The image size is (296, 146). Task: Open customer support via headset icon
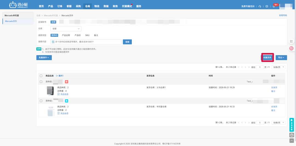click(x=260, y=6)
